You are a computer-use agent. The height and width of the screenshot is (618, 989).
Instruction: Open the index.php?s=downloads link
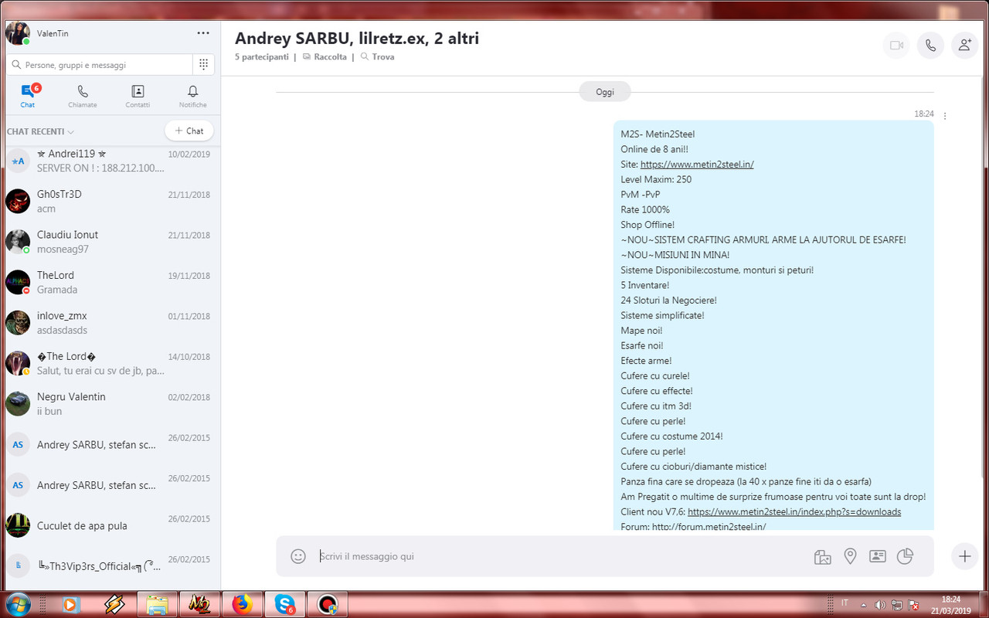pos(794,511)
